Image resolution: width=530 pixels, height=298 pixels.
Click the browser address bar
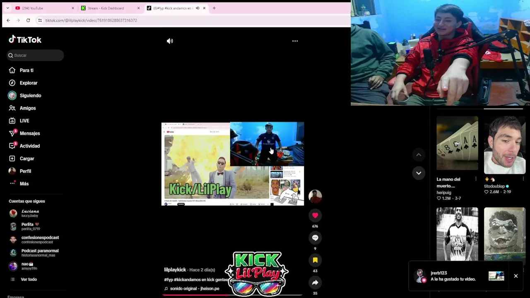[193, 20]
